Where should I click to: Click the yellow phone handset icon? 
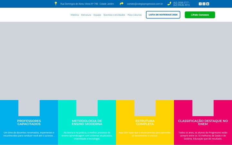click(169, 4)
